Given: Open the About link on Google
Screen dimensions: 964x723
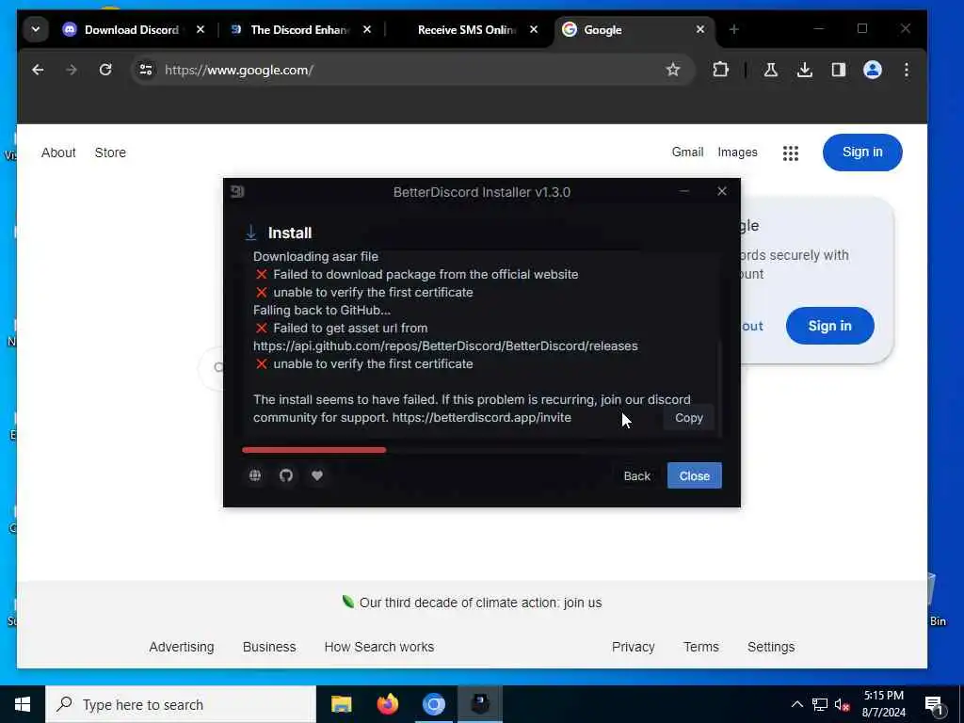Looking at the screenshot, I should pyautogui.click(x=58, y=153).
